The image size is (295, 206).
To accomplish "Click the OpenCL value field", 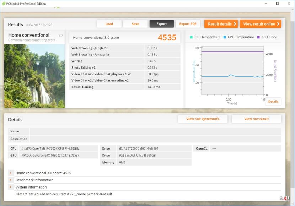I will pos(246,148).
